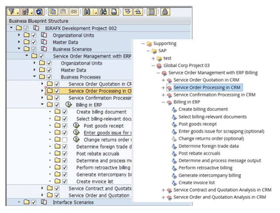
Task: Click document icon beside IGRAFX Development Project 002
Action: point(36,28)
